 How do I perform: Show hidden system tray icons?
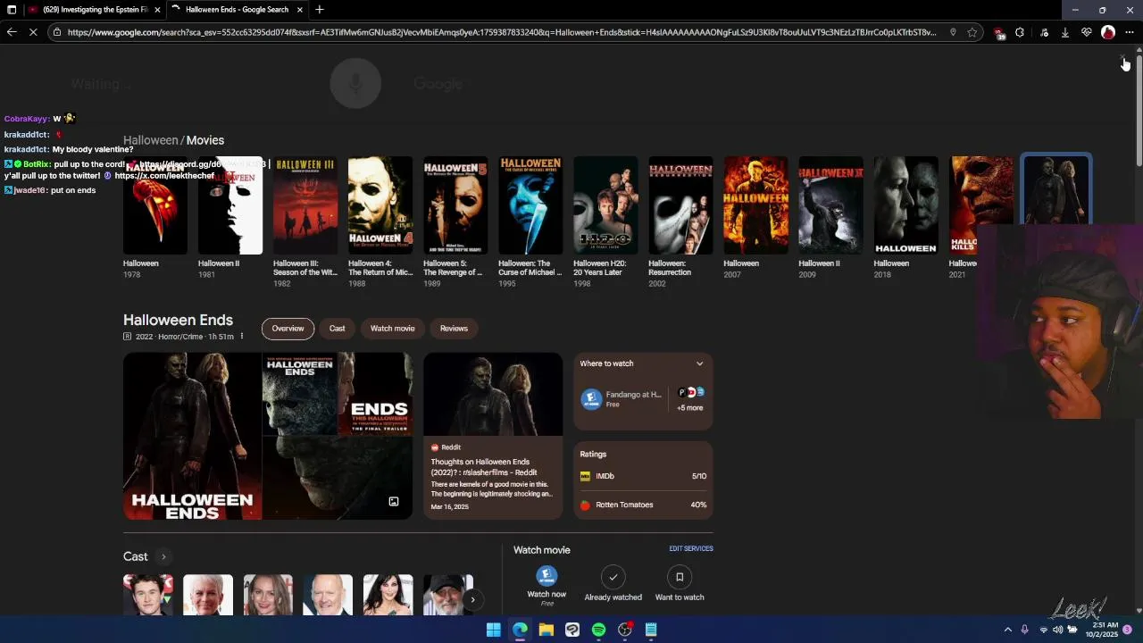(x=1008, y=630)
